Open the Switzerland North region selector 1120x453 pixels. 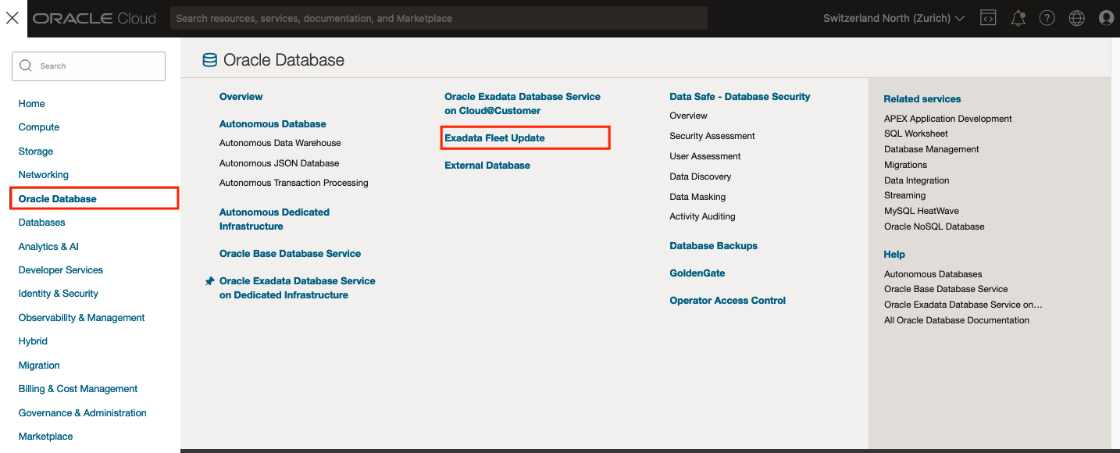[893, 17]
